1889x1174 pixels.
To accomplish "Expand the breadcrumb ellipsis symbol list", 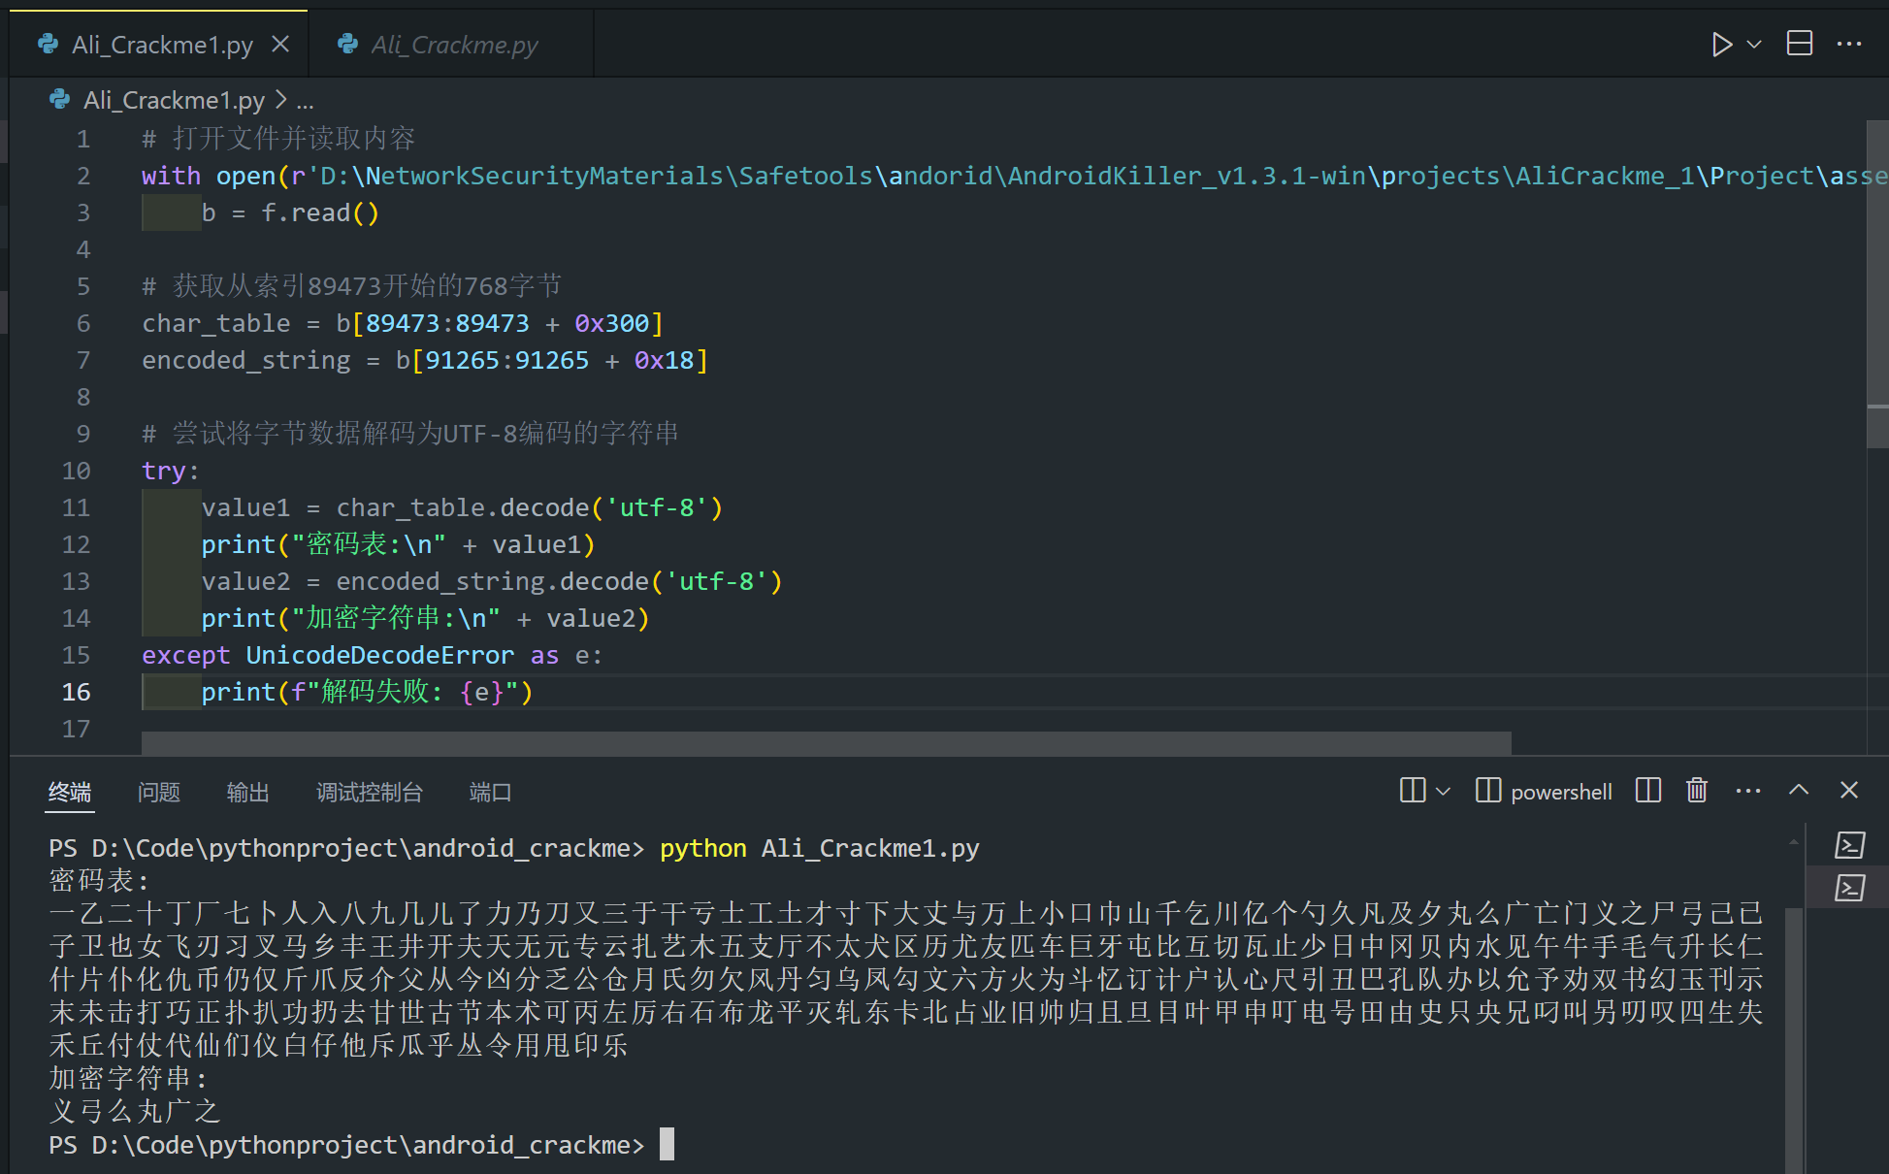I will click(305, 101).
